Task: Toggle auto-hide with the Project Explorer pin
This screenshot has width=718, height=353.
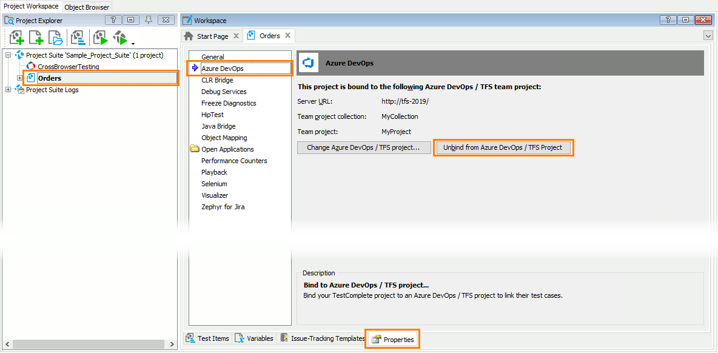Action: (x=147, y=20)
